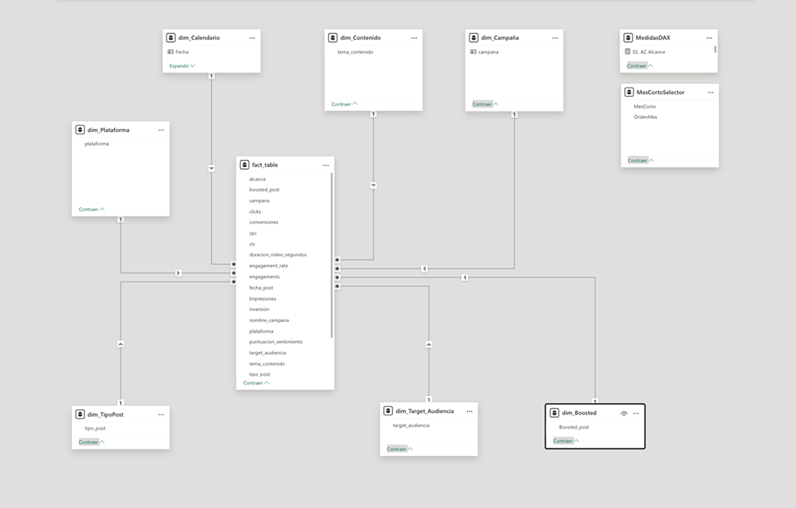Select the 01. AC Alcance measure
796x508 pixels.
pos(649,52)
